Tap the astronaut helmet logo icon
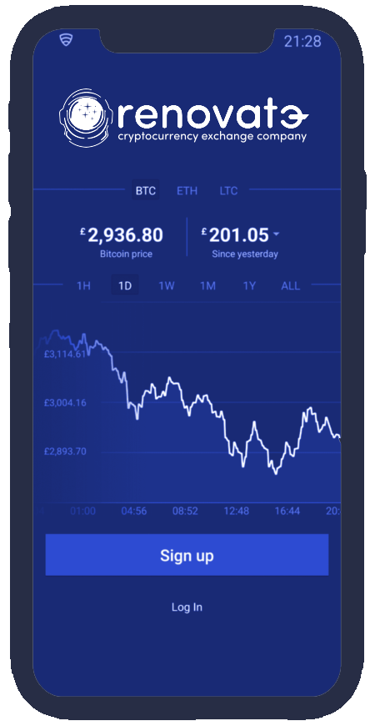 click(87, 118)
